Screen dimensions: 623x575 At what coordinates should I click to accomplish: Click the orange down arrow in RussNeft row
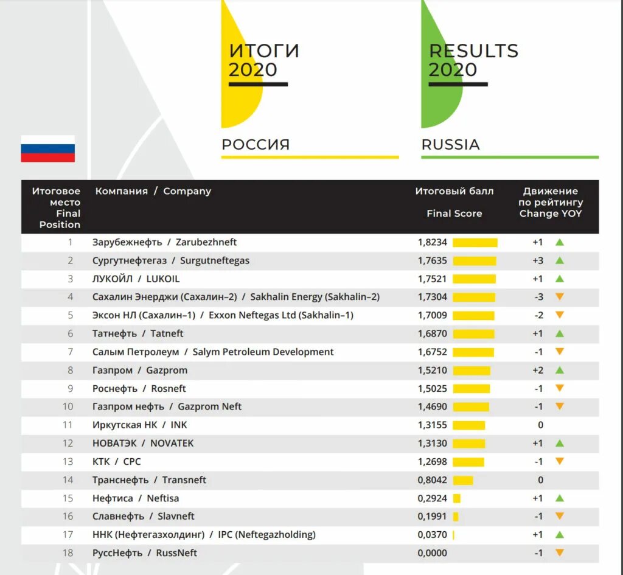point(560,552)
